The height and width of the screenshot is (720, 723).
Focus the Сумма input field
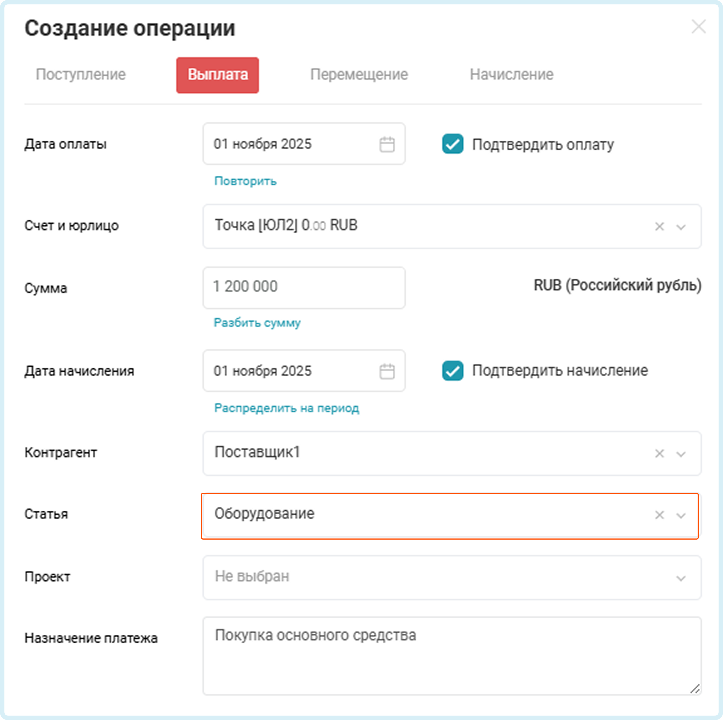[304, 287]
